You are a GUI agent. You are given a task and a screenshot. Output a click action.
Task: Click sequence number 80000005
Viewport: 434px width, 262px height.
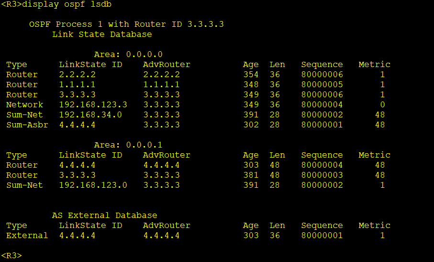322,85
